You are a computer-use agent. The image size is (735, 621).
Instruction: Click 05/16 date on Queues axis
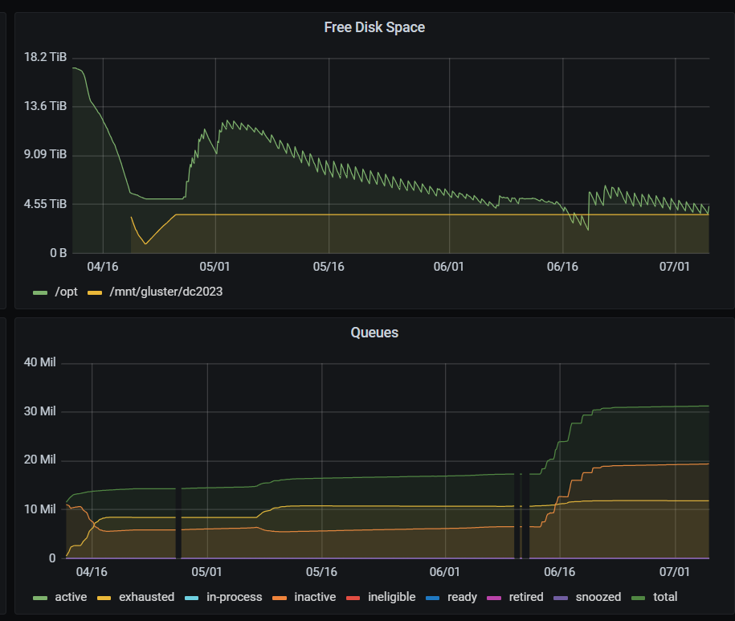click(x=321, y=572)
